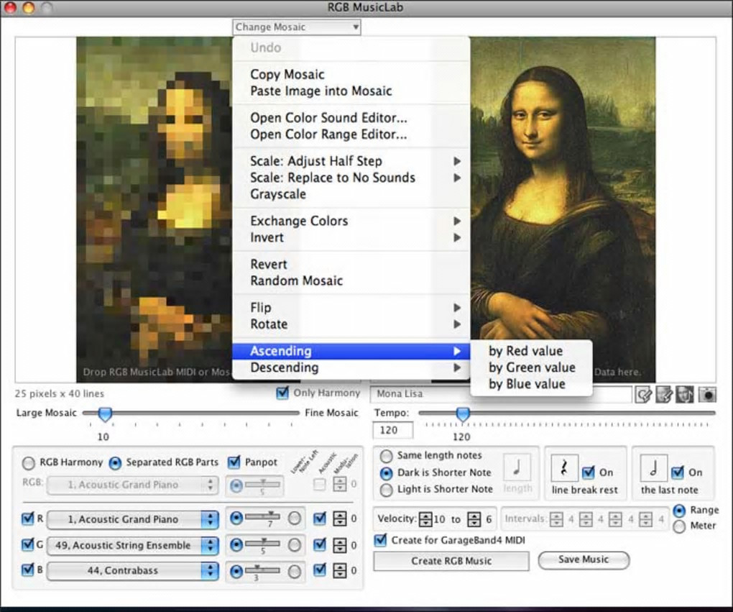Expand the Scale: Adjust Half Step submenu

tap(351, 161)
